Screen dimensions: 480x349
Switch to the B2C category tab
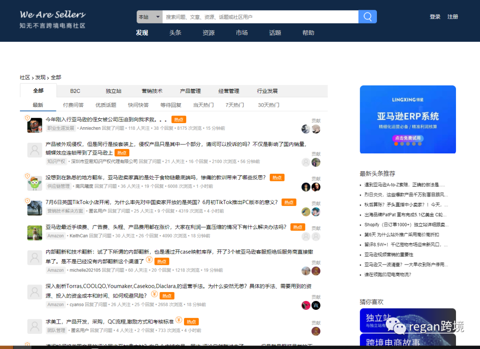pos(75,91)
